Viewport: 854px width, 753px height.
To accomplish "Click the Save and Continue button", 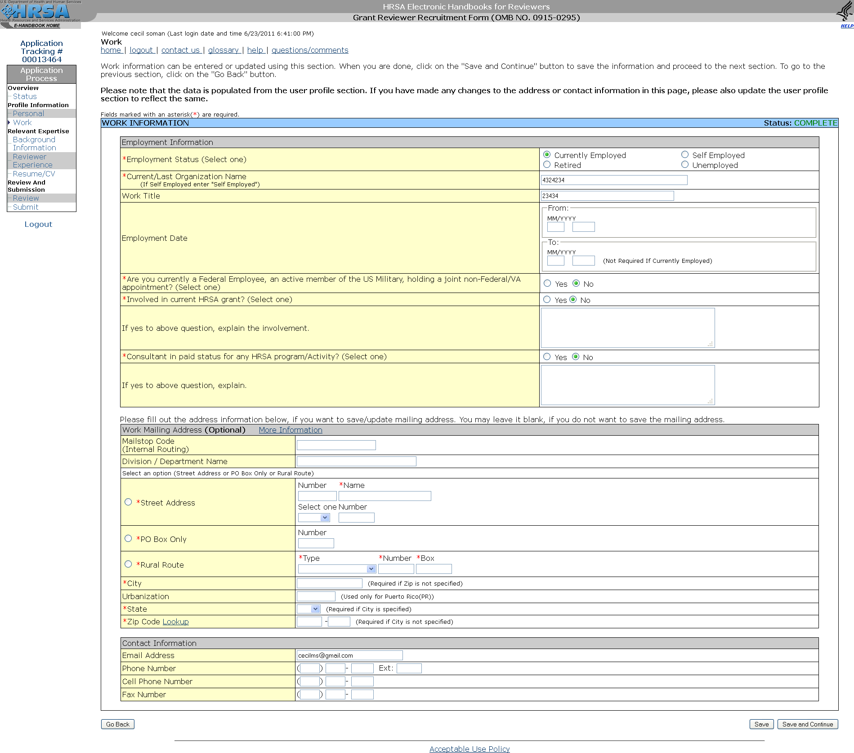I will pos(807,724).
